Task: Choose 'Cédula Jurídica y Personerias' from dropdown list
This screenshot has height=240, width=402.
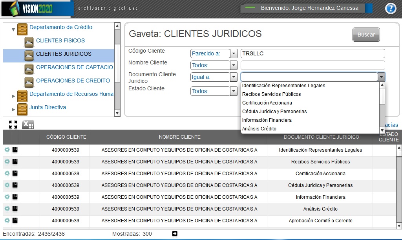Action: tap(310, 112)
